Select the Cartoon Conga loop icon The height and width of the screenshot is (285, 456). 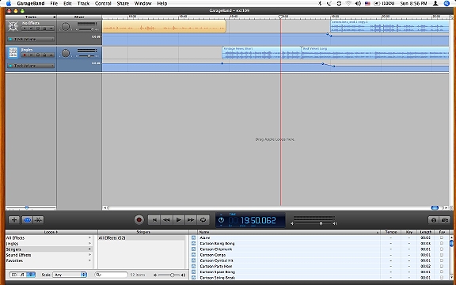click(194, 255)
